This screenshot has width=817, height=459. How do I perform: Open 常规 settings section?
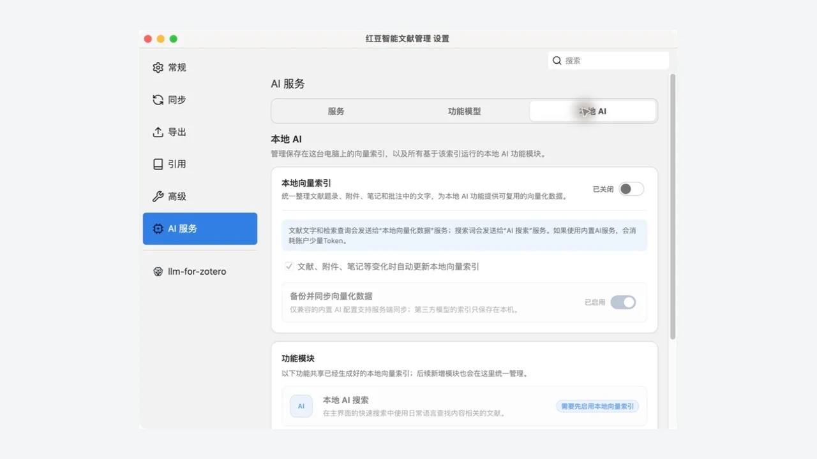pyautogui.click(x=200, y=68)
